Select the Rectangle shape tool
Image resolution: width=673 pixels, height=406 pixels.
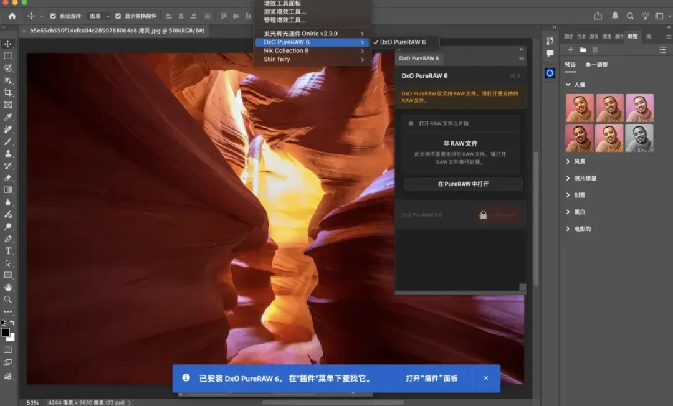coord(7,275)
